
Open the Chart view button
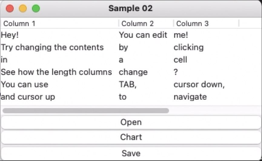coord(131,137)
